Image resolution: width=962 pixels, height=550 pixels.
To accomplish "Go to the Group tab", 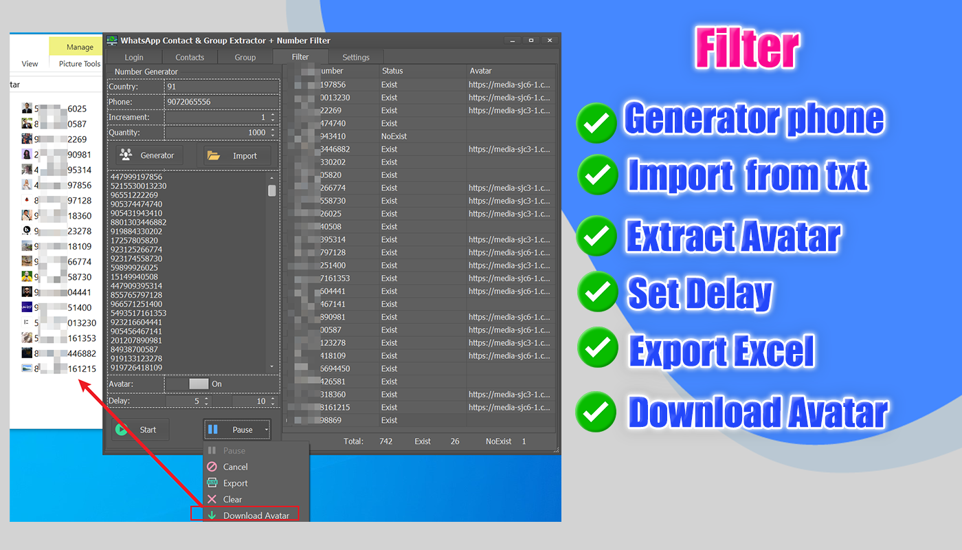I will (x=245, y=57).
